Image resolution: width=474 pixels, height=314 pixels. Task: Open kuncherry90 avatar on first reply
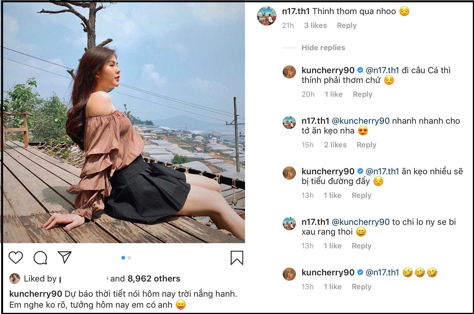289,71
